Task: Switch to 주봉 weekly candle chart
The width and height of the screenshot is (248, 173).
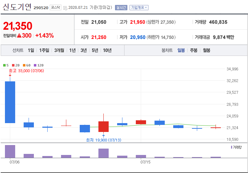Action: pos(194,51)
